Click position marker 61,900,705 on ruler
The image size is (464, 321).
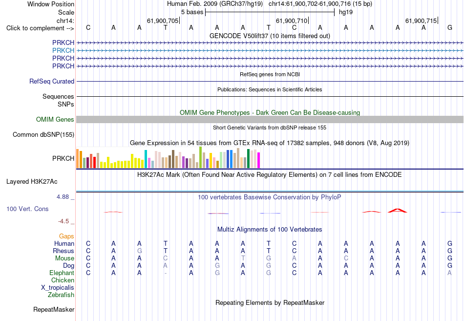(x=163, y=21)
